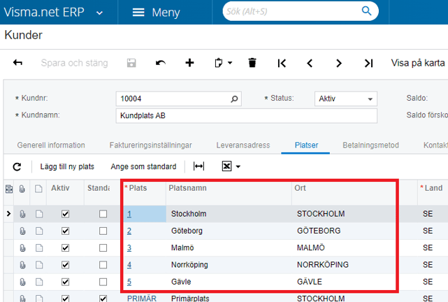The width and height of the screenshot is (448, 302).
Task: Click paperclip icon in Stockholm row
Action: tap(22, 214)
